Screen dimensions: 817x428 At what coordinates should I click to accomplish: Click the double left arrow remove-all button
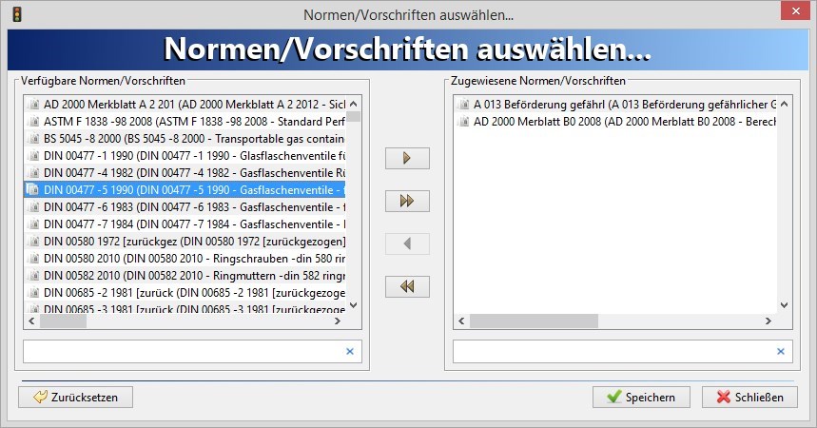(x=407, y=286)
